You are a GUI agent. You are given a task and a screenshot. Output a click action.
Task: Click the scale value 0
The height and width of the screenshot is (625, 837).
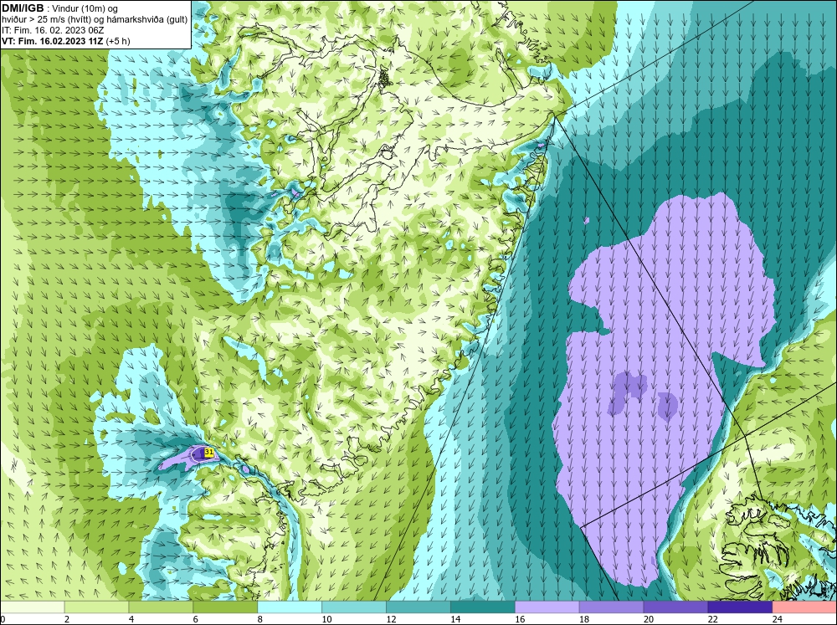tap(3, 619)
